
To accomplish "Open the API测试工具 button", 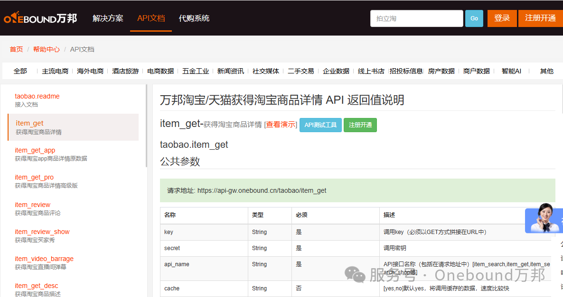I will tap(320, 125).
